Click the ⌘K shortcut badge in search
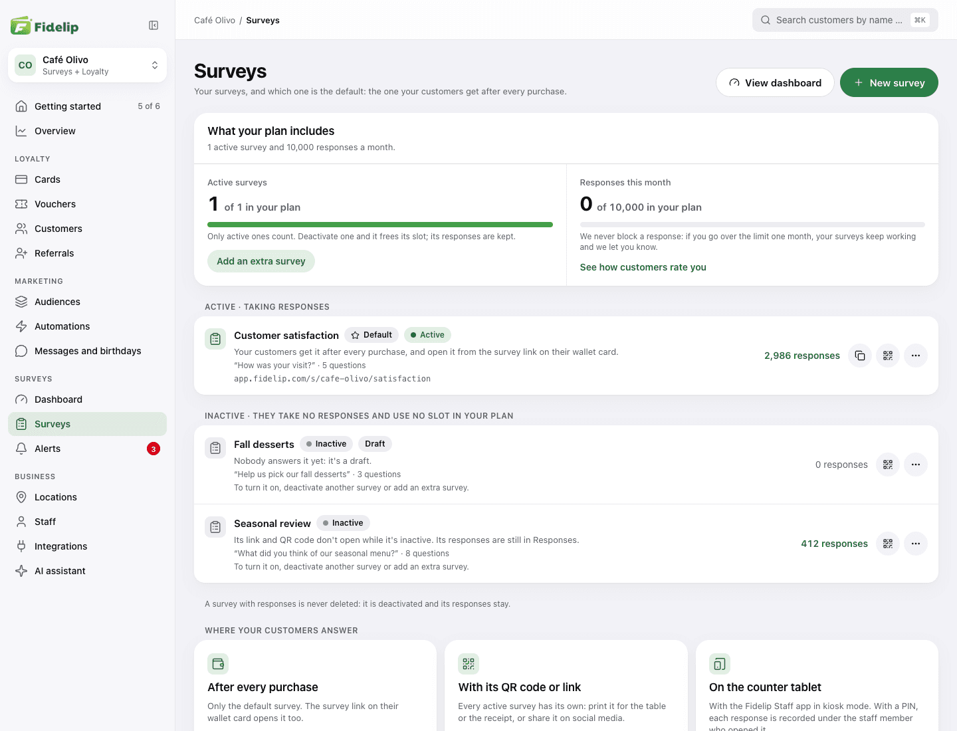The height and width of the screenshot is (731, 957). click(x=920, y=20)
